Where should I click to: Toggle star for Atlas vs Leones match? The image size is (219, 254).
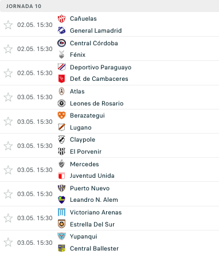click(x=8, y=97)
